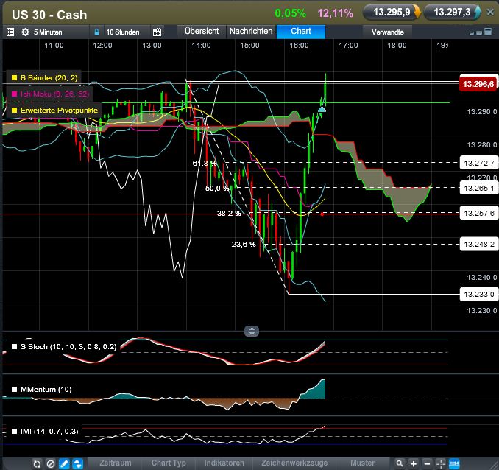Open the calendar date picker icon
This screenshot has width=499, height=470.
[158, 32]
